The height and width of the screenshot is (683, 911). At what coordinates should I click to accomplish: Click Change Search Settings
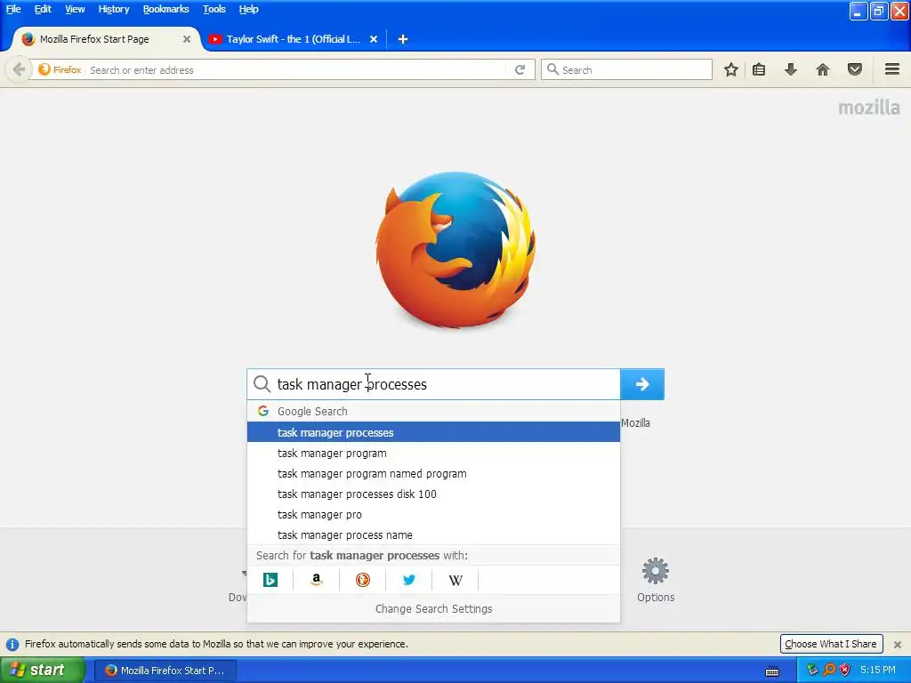coord(433,608)
